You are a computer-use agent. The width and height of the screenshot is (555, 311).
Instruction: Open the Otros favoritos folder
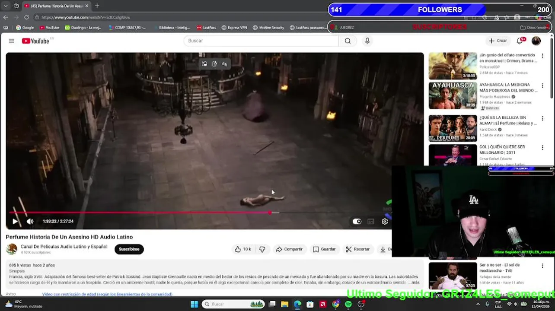point(535,28)
